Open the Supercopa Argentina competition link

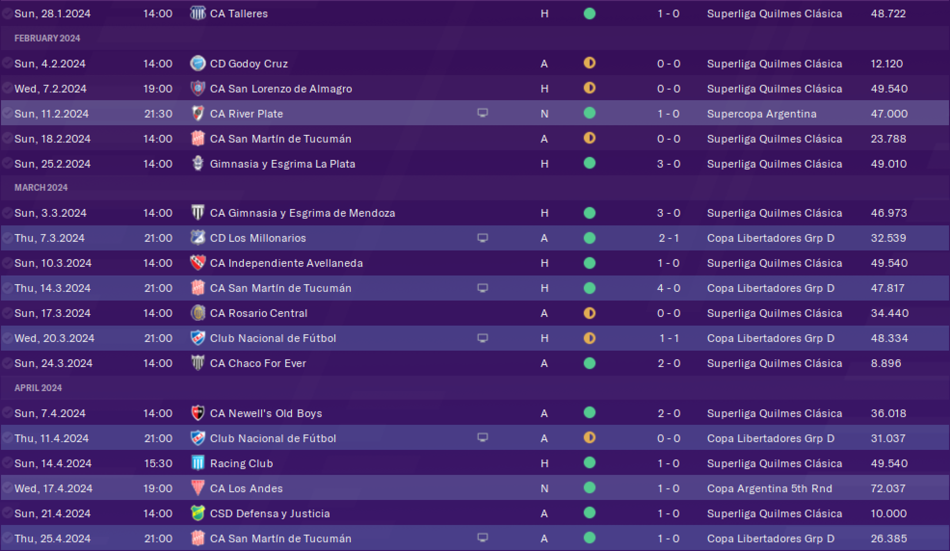pyautogui.click(x=762, y=114)
